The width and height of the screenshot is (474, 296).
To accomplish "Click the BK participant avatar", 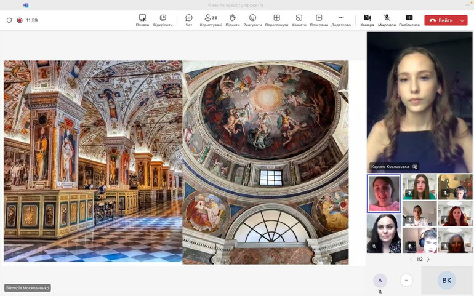I will (446, 280).
